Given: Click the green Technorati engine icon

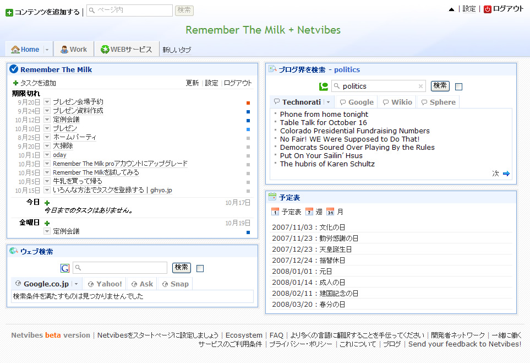Looking at the screenshot, I should click(324, 86).
